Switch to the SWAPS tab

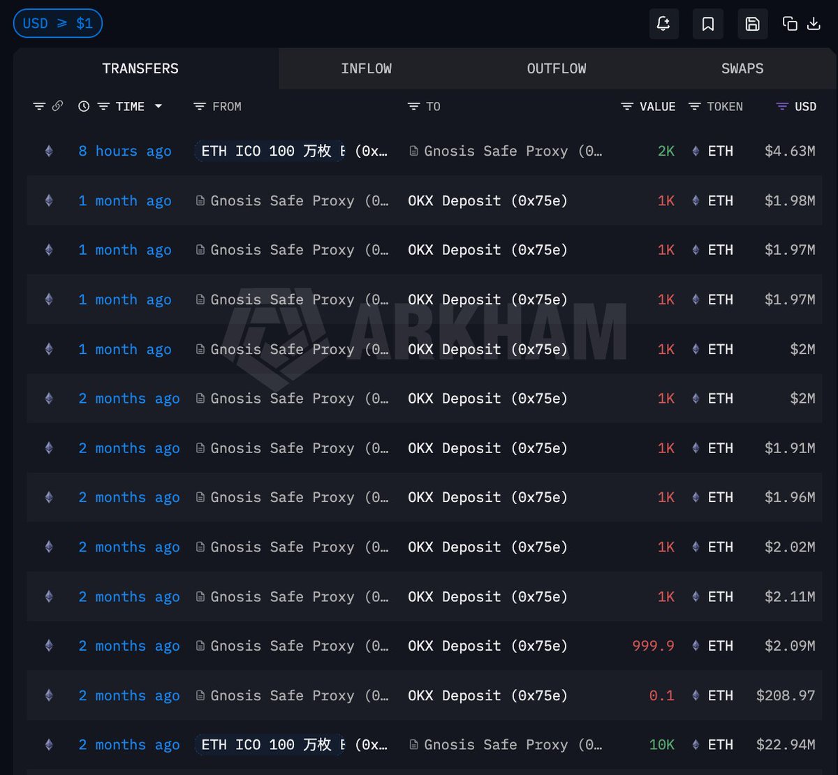pos(742,68)
